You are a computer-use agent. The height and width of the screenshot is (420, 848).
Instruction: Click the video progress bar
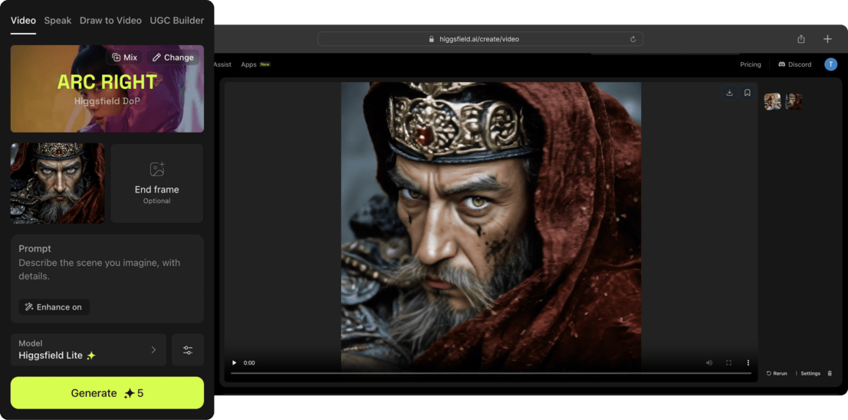coord(491,373)
